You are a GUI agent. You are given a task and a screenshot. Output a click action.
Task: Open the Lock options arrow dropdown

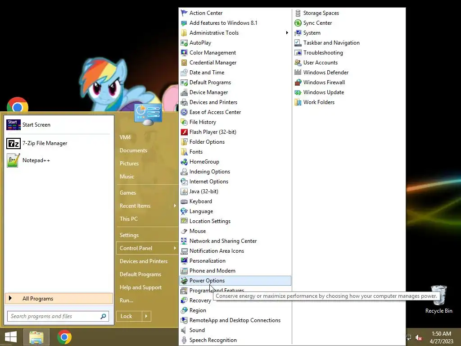click(146, 316)
